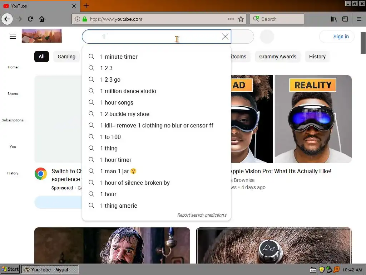
Task: Reload the page with the refresh icon
Action: coord(31,19)
